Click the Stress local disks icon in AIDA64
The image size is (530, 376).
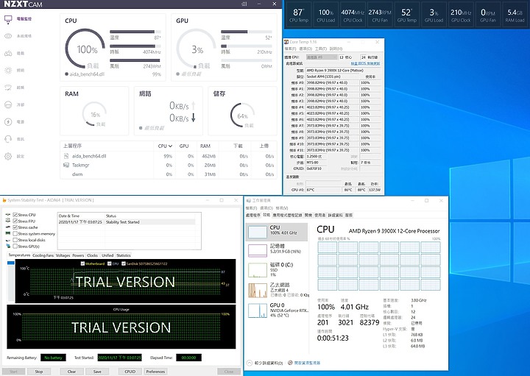[8, 240]
